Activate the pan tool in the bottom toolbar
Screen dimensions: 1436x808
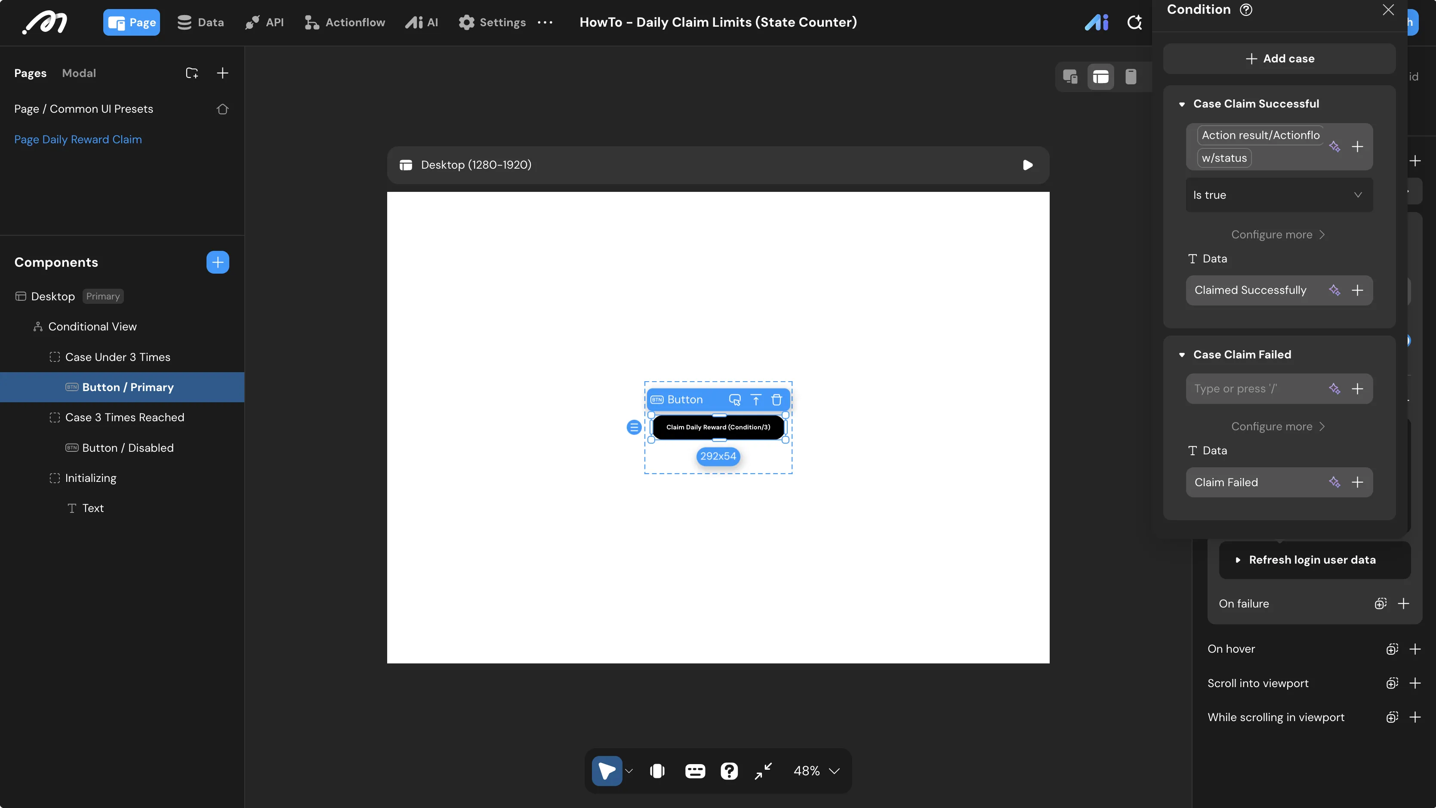click(x=657, y=771)
